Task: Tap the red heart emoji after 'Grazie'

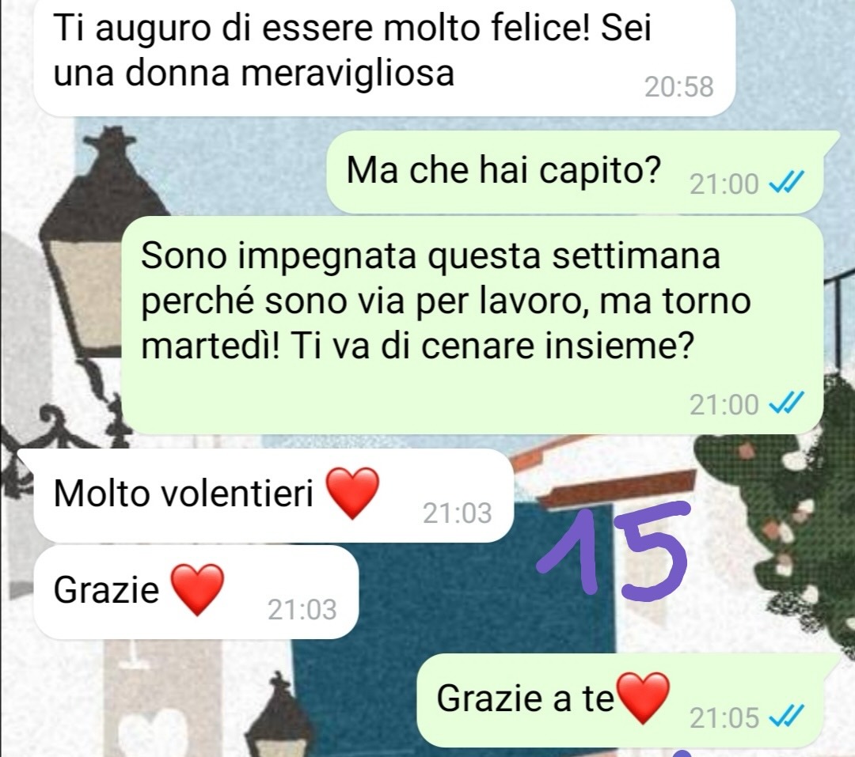Action: pyautogui.click(x=197, y=590)
